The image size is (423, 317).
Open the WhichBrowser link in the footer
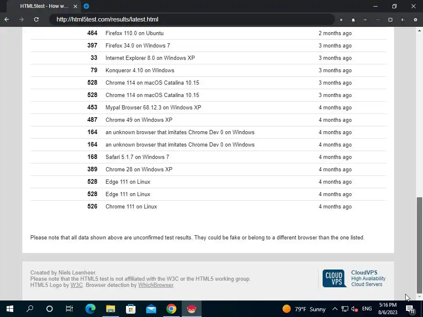click(x=156, y=285)
